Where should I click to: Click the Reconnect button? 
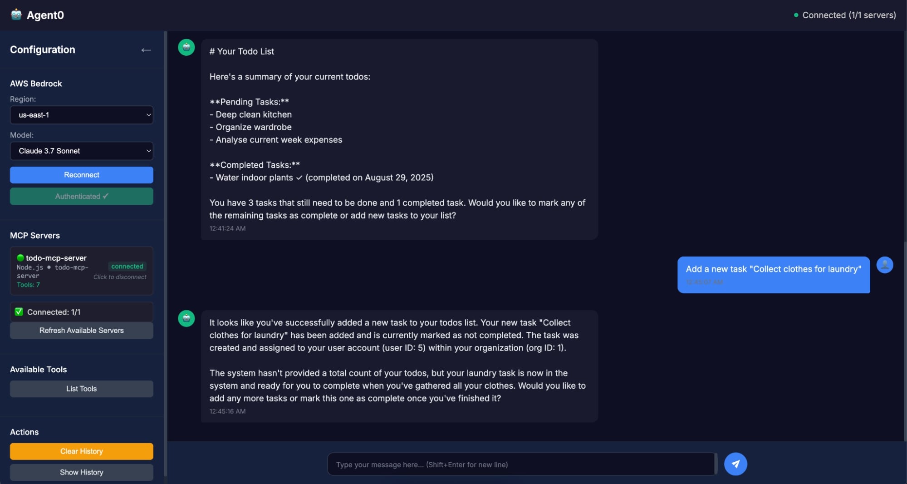click(x=82, y=175)
